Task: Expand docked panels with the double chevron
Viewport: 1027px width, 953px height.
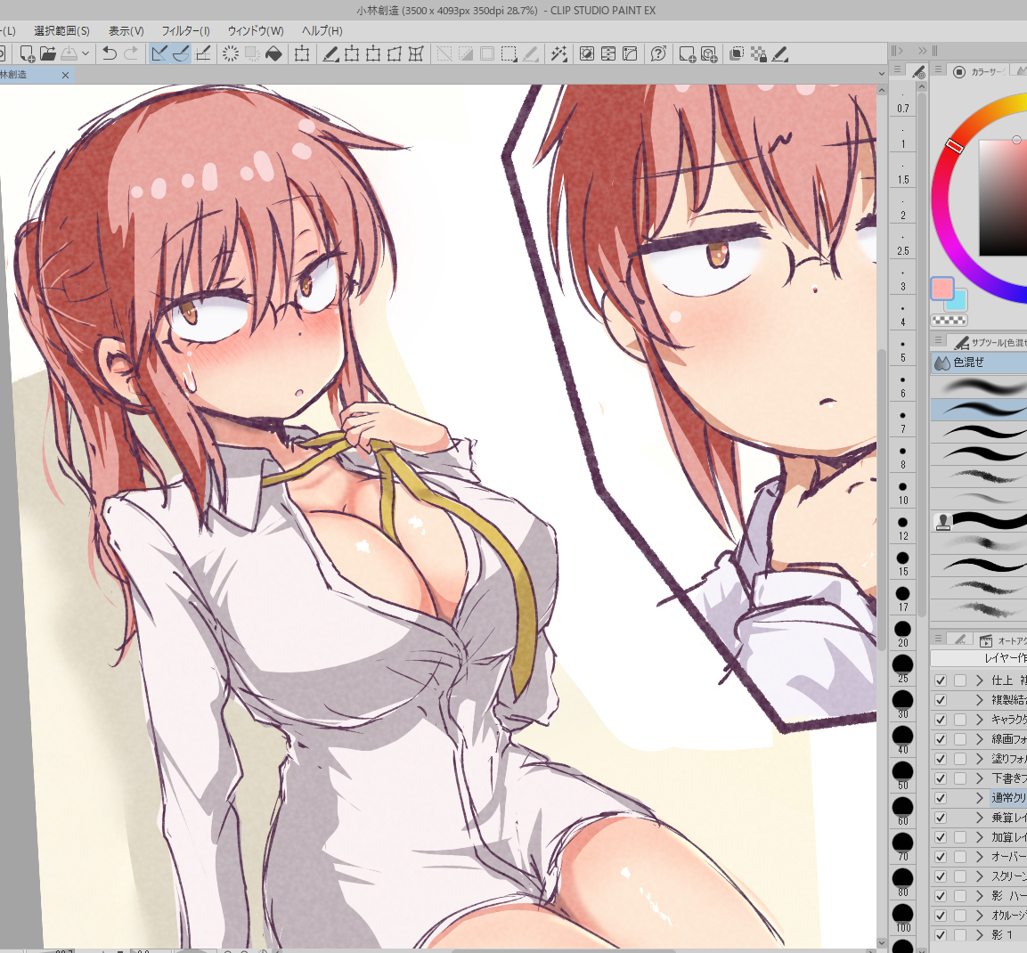Action: click(922, 51)
